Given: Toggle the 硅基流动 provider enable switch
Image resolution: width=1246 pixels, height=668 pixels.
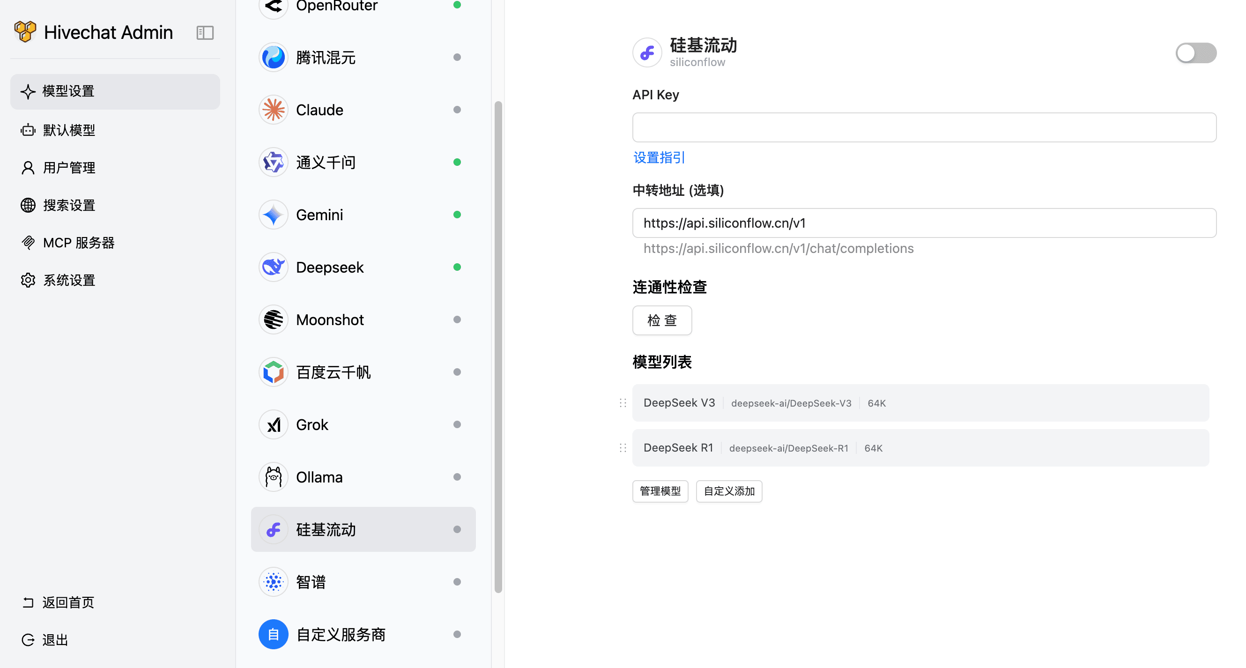Looking at the screenshot, I should [1196, 53].
